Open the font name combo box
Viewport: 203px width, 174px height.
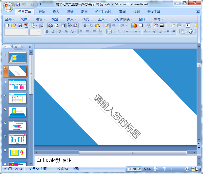(x=17, y=32)
